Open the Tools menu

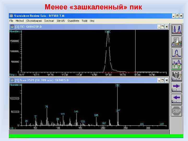click(x=84, y=21)
